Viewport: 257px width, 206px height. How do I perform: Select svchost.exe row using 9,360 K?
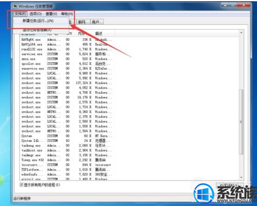pyautogui.click(x=67, y=112)
